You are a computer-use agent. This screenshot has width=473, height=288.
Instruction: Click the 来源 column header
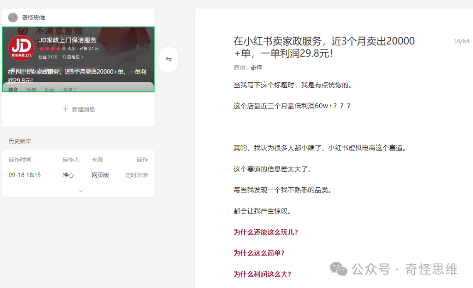pyautogui.click(x=97, y=160)
